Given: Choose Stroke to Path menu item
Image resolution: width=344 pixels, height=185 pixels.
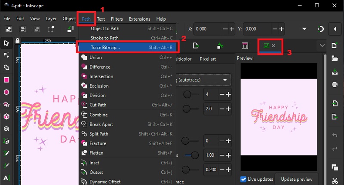Looking at the screenshot, I should (127, 38).
